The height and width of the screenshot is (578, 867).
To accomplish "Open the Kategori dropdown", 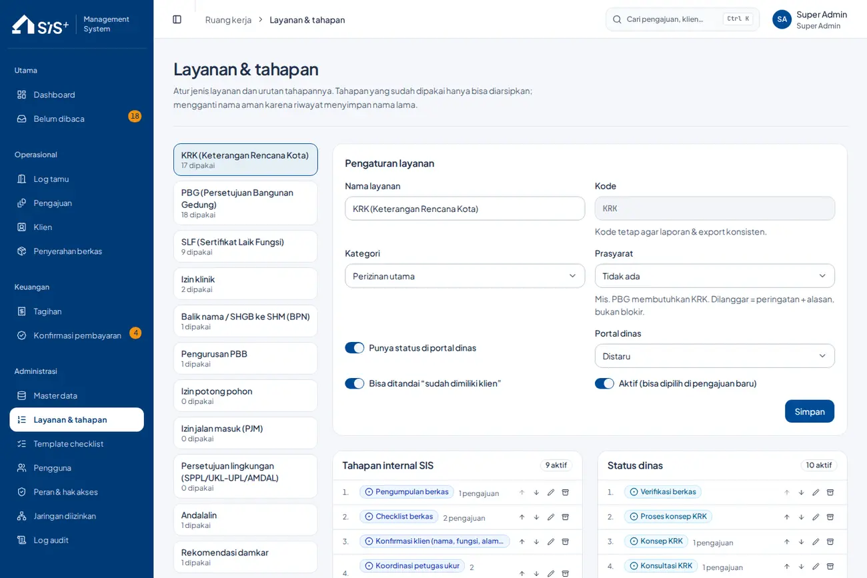I will tap(465, 276).
